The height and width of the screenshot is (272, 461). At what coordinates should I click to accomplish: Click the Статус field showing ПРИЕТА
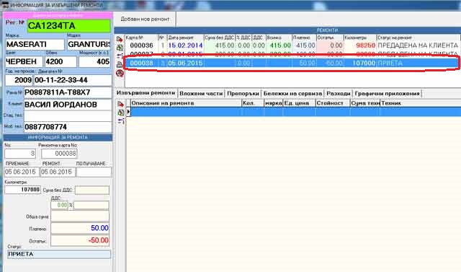coord(59,254)
